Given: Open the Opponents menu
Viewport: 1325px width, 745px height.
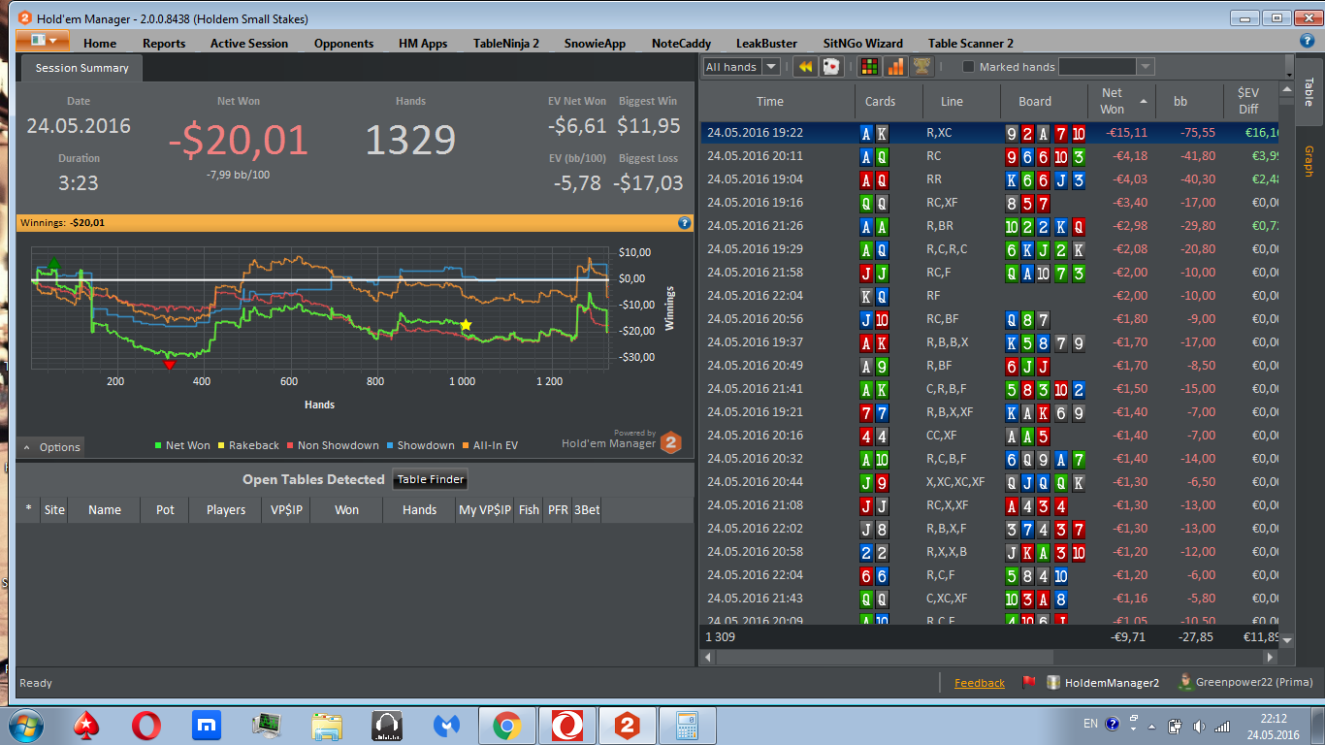Looking at the screenshot, I should (343, 43).
